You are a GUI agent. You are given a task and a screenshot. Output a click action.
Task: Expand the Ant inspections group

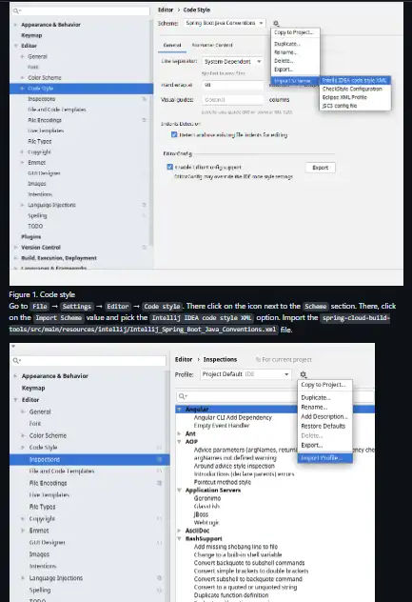click(x=179, y=433)
